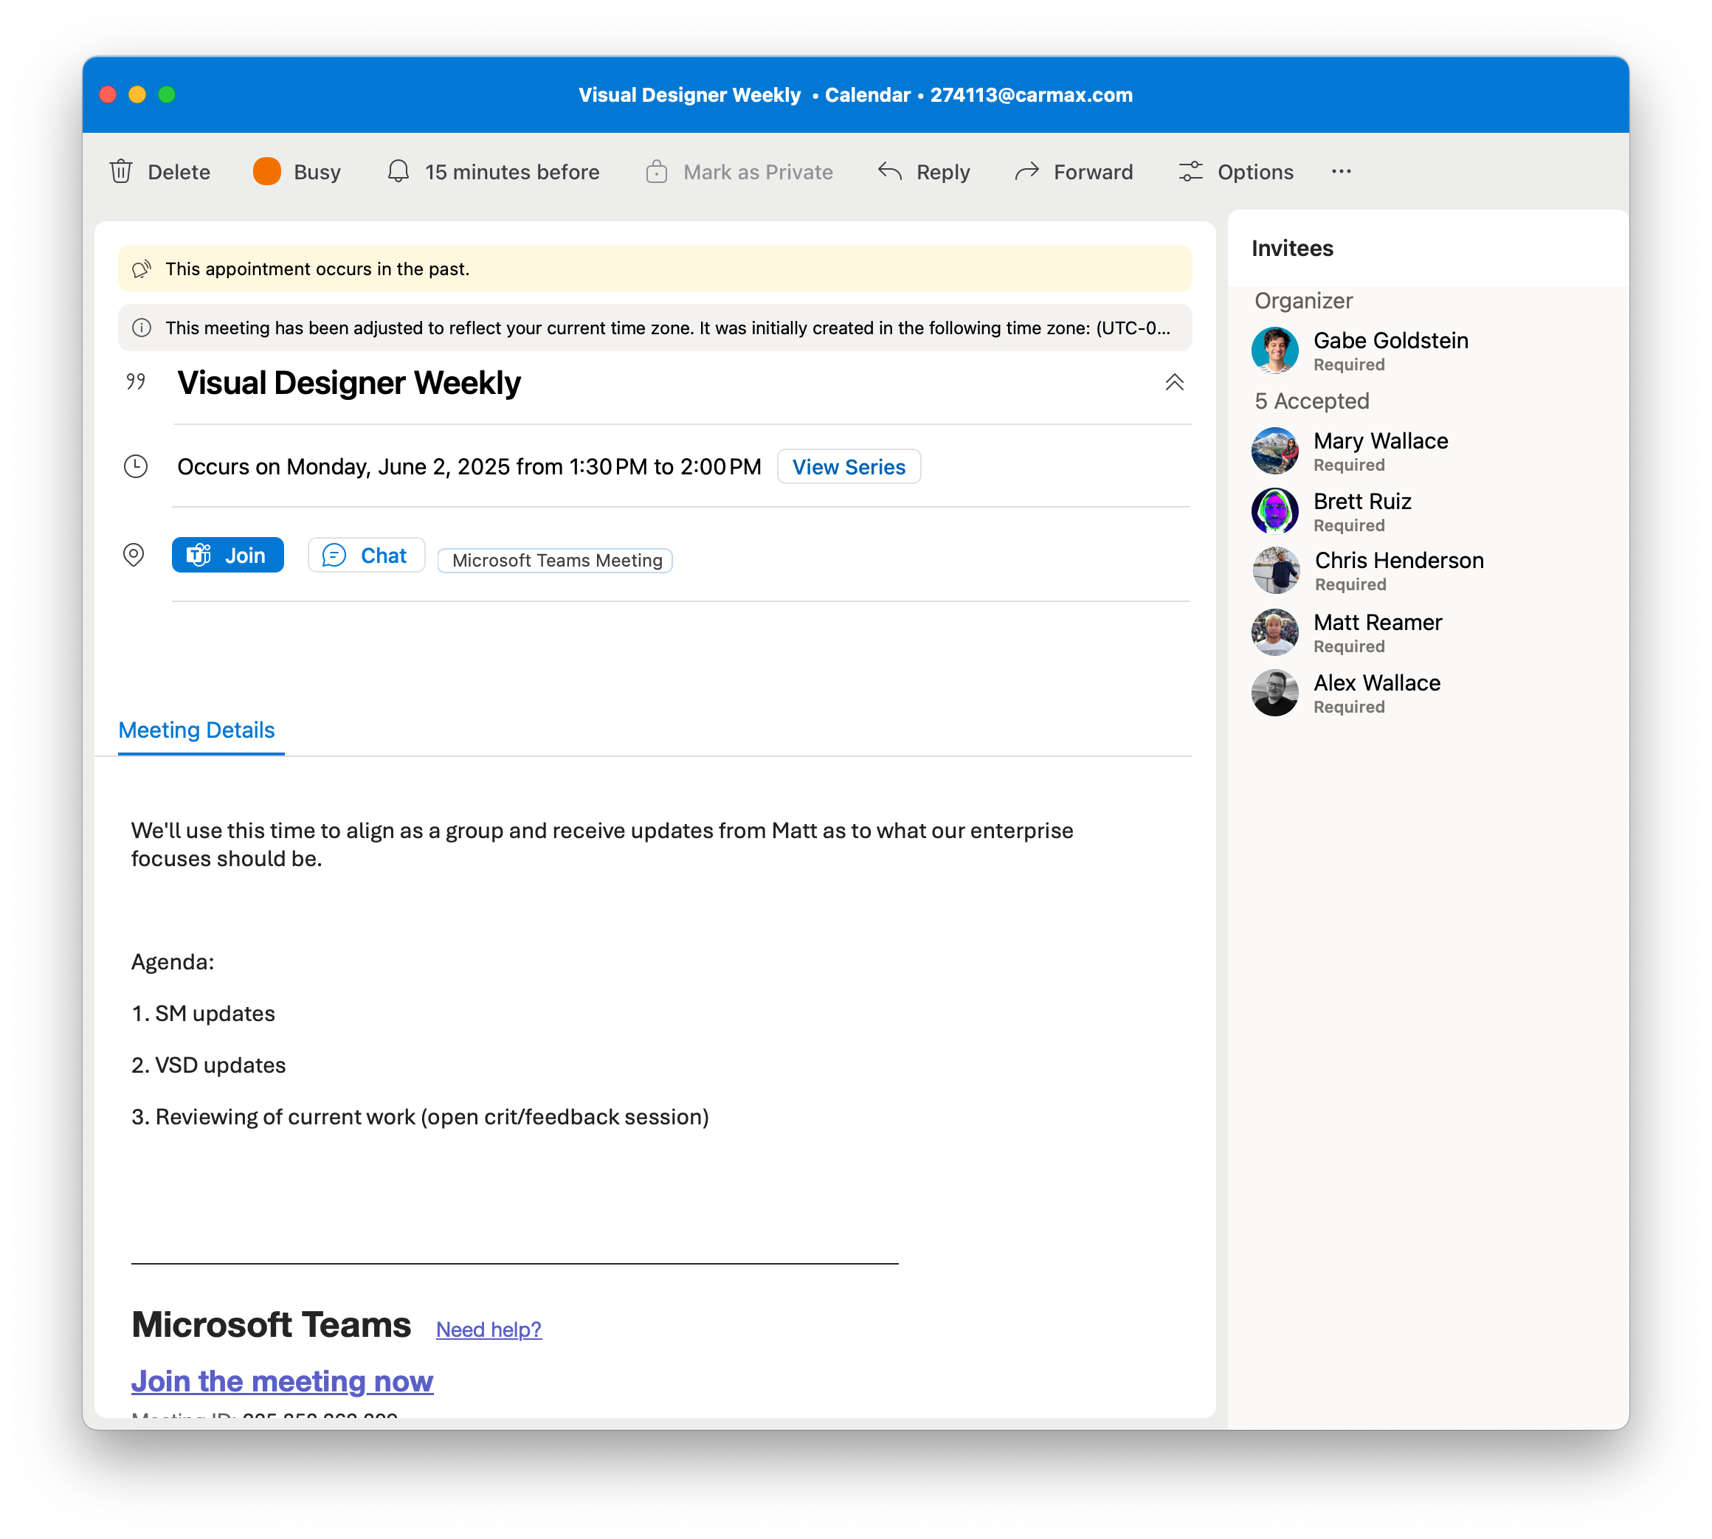Select the Meeting Details tab

197,730
